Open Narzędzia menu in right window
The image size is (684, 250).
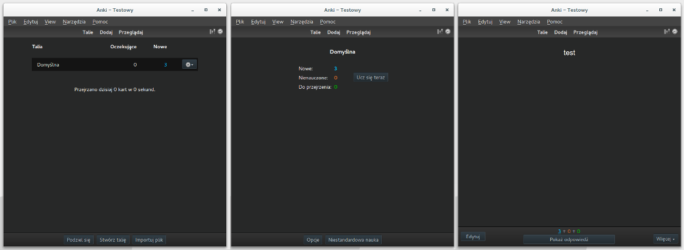[529, 22]
